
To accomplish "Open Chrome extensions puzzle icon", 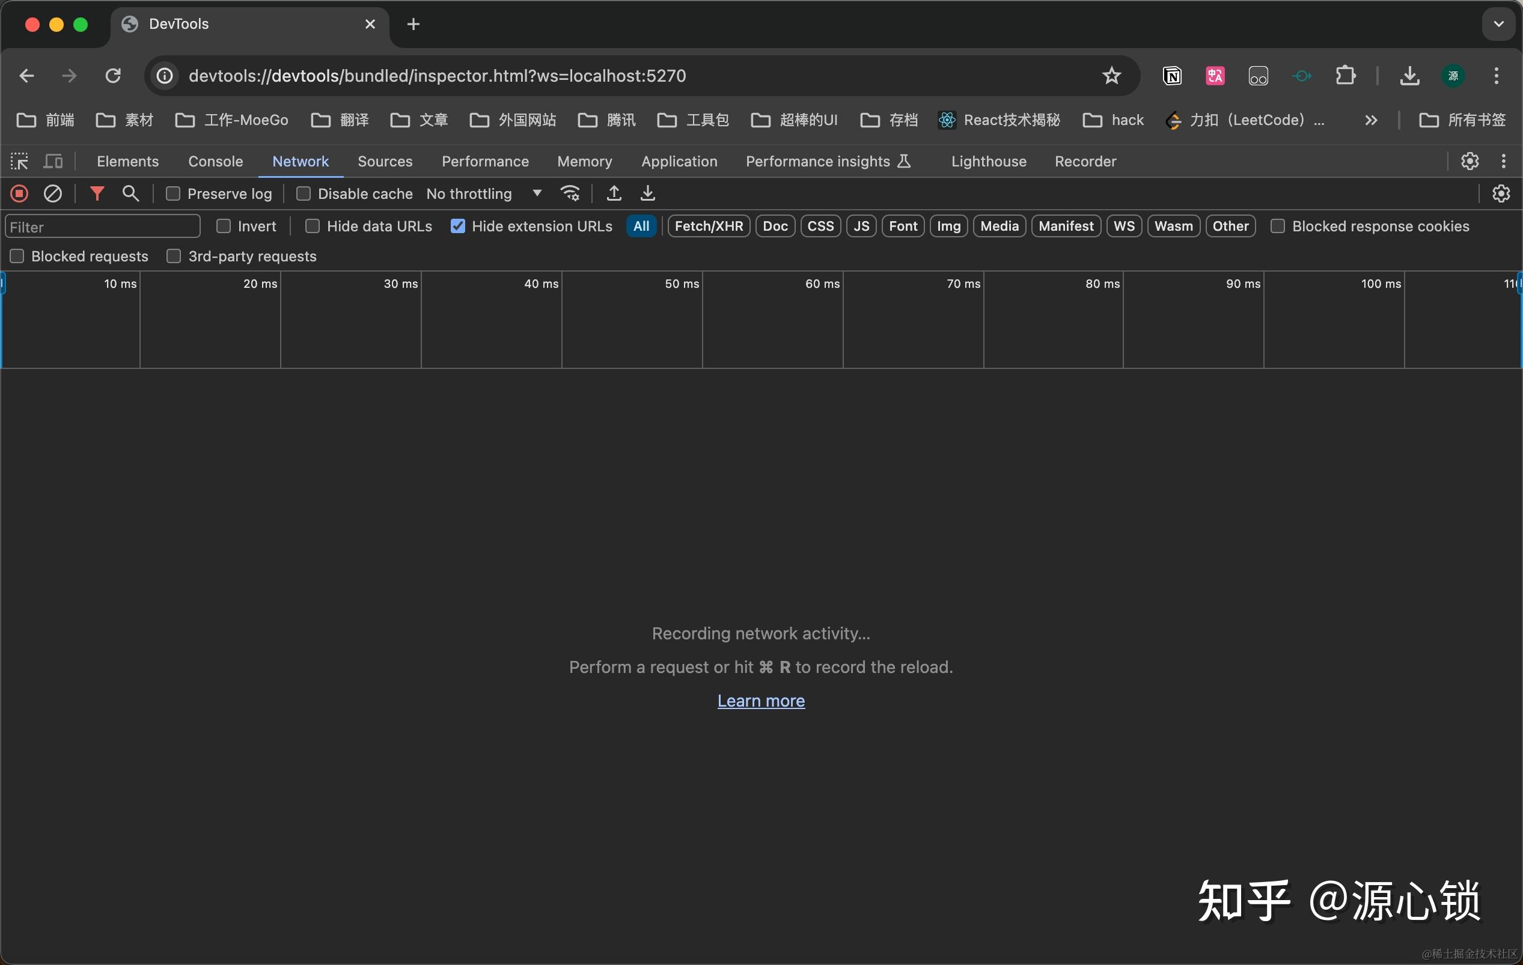I will click(x=1345, y=76).
